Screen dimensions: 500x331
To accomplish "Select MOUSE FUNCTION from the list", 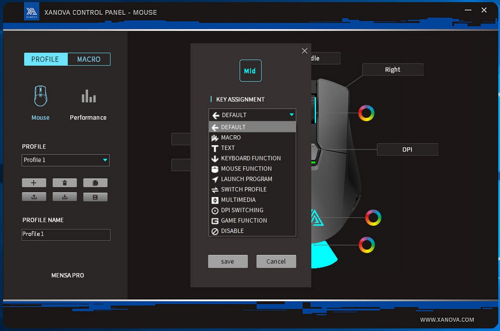I will [252, 168].
